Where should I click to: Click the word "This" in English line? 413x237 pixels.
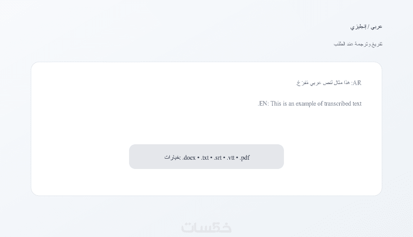[277, 104]
